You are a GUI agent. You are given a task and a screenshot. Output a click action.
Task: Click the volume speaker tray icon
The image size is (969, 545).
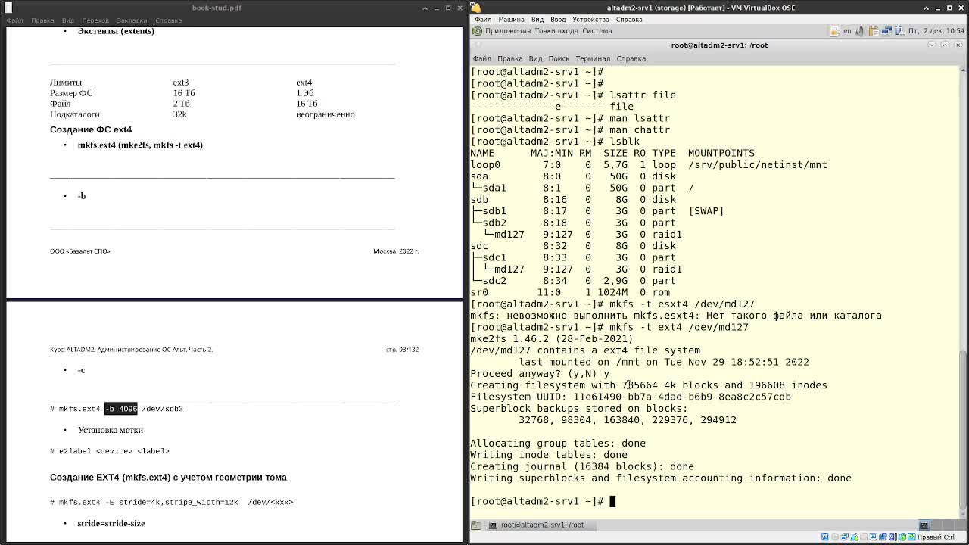pyautogui.click(x=859, y=31)
